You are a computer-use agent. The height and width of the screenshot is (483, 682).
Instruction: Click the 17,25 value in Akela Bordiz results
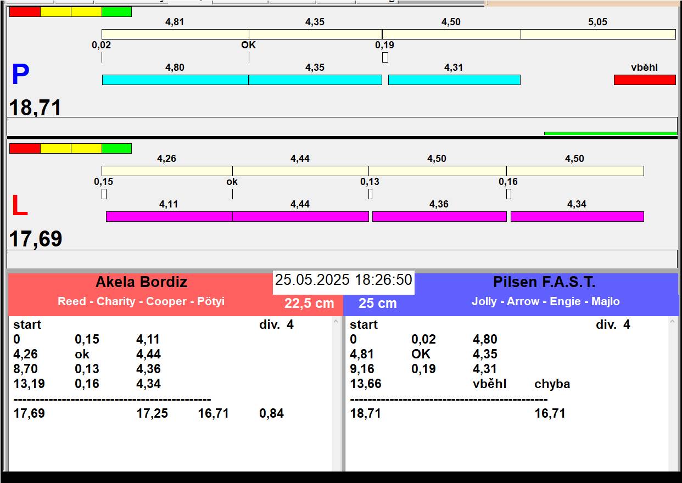click(152, 413)
